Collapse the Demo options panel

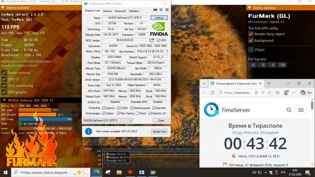point(250,8)
